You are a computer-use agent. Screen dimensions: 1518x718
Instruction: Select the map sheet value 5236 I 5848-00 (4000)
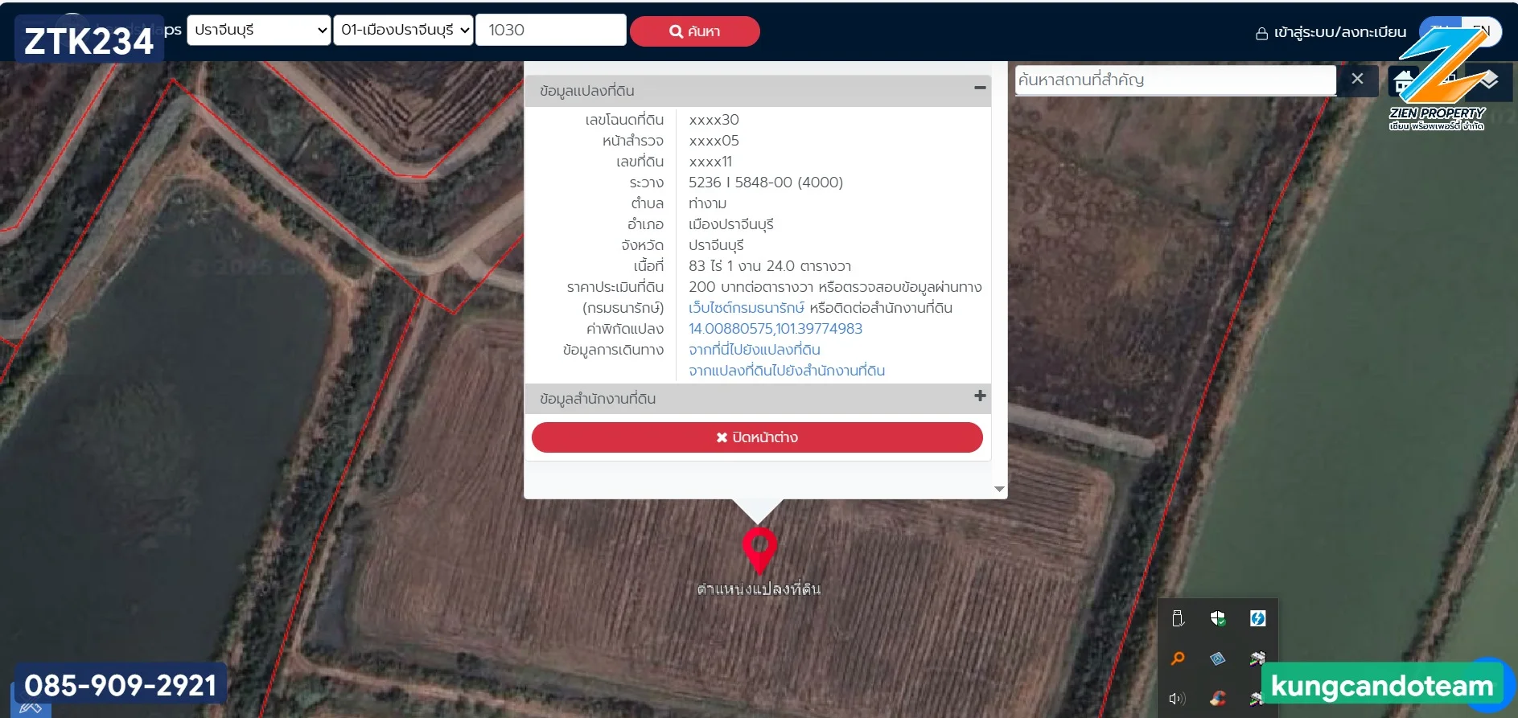point(766,183)
